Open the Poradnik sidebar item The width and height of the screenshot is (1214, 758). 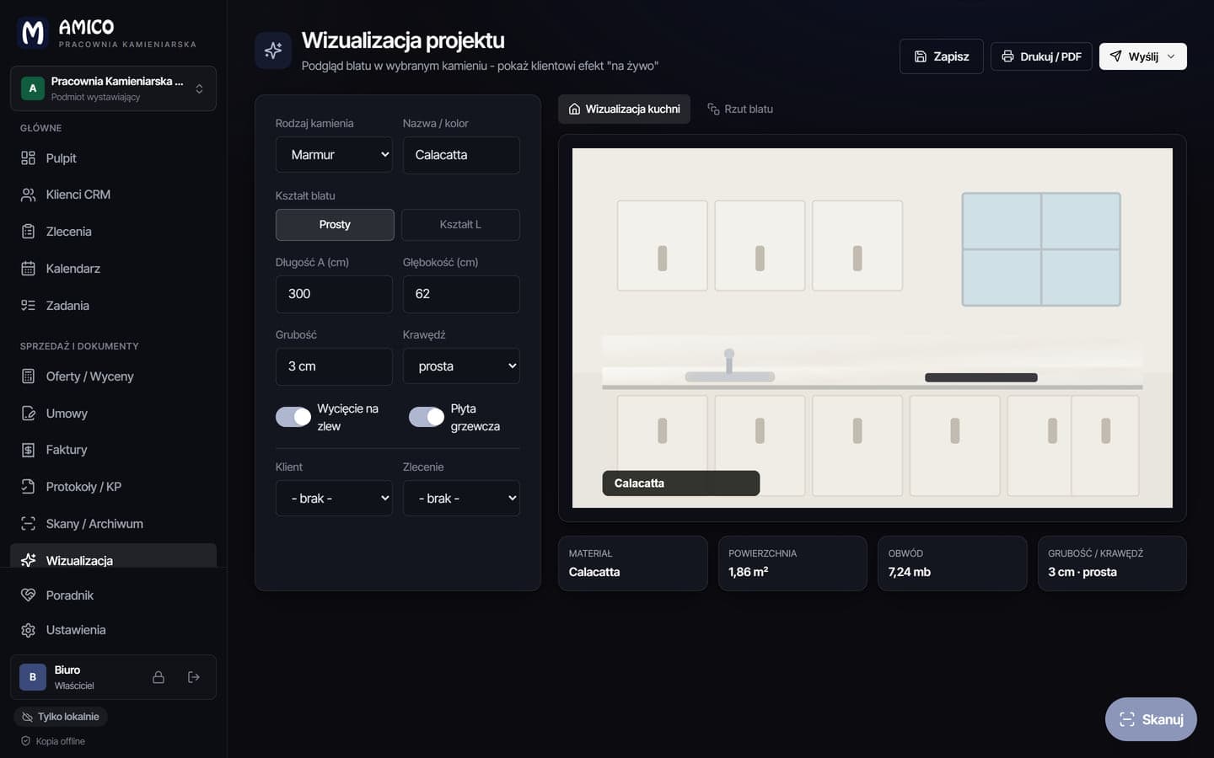[113, 595]
